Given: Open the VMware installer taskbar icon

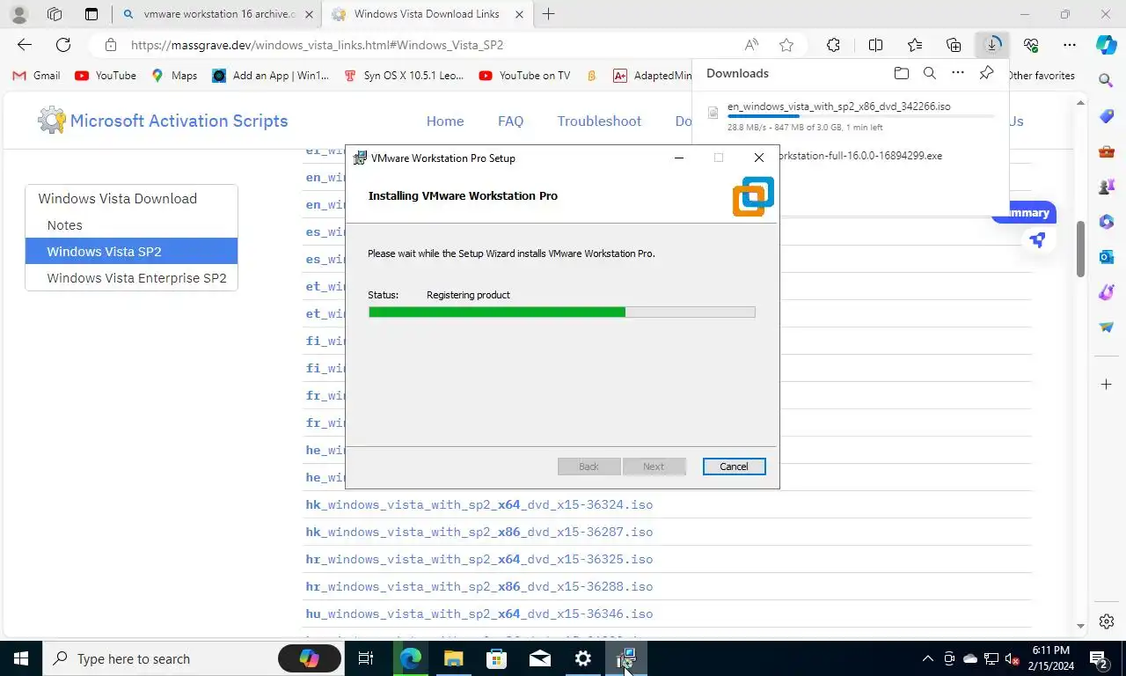Looking at the screenshot, I should pyautogui.click(x=626, y=658).
